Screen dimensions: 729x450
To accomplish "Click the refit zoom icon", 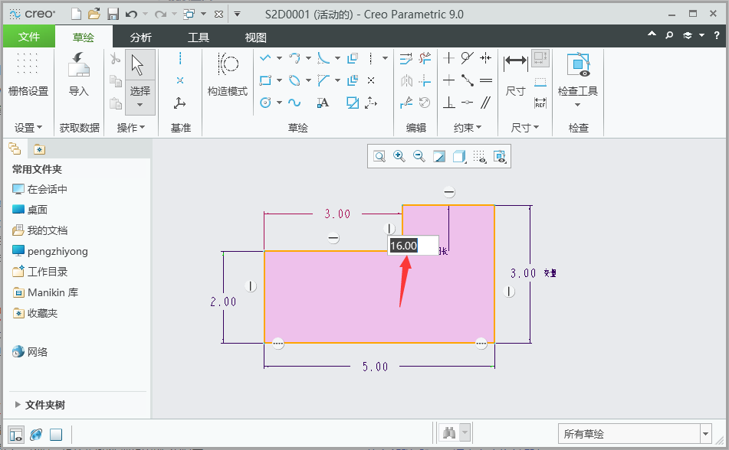I will [379, 156].
